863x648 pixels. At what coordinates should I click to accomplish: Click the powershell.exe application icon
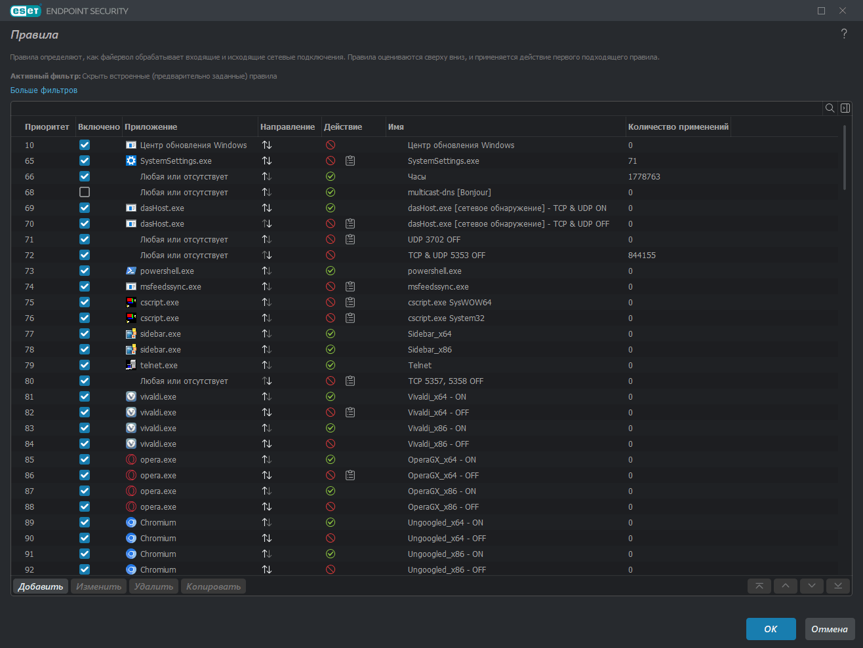point(131,271)
